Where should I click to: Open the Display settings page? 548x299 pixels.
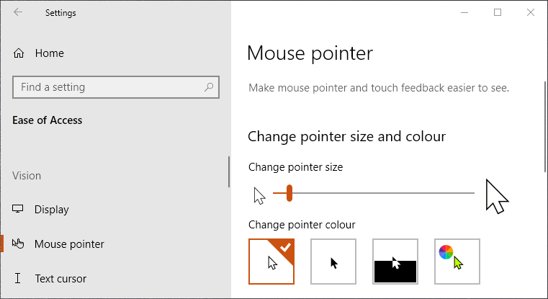[52, 210]
